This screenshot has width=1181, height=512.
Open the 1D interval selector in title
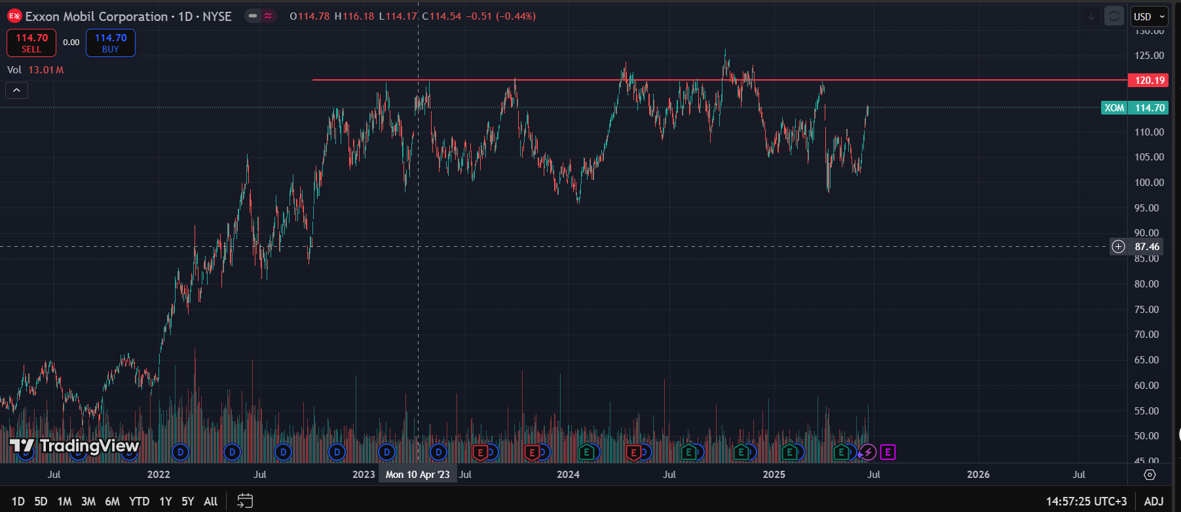coord(185,16)
